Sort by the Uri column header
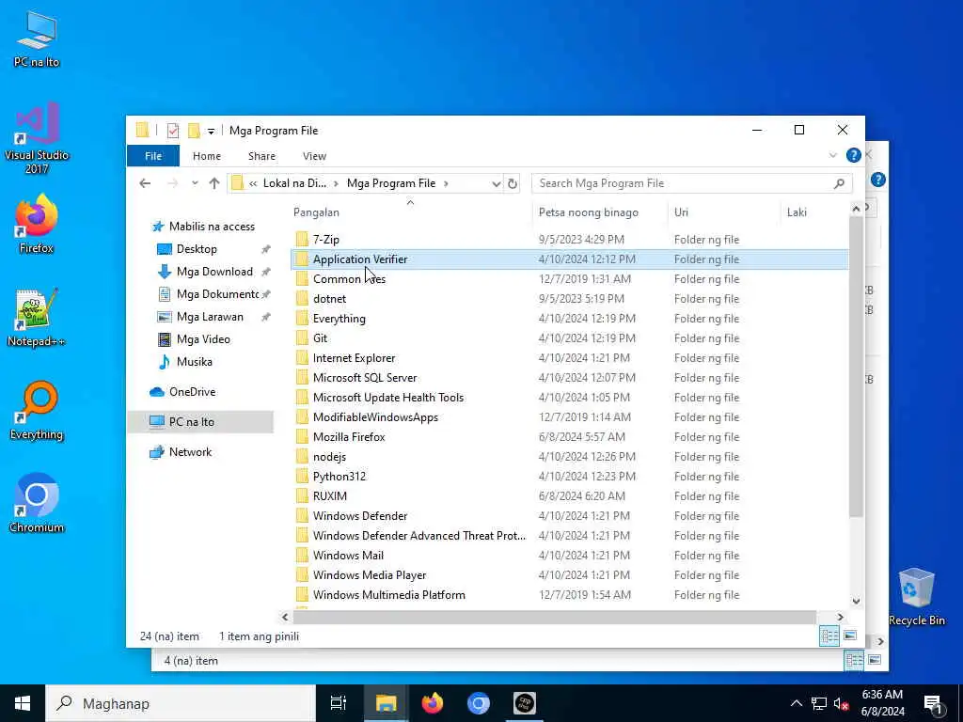The height and width of the screenshot is (722, 963). (681, 212)
